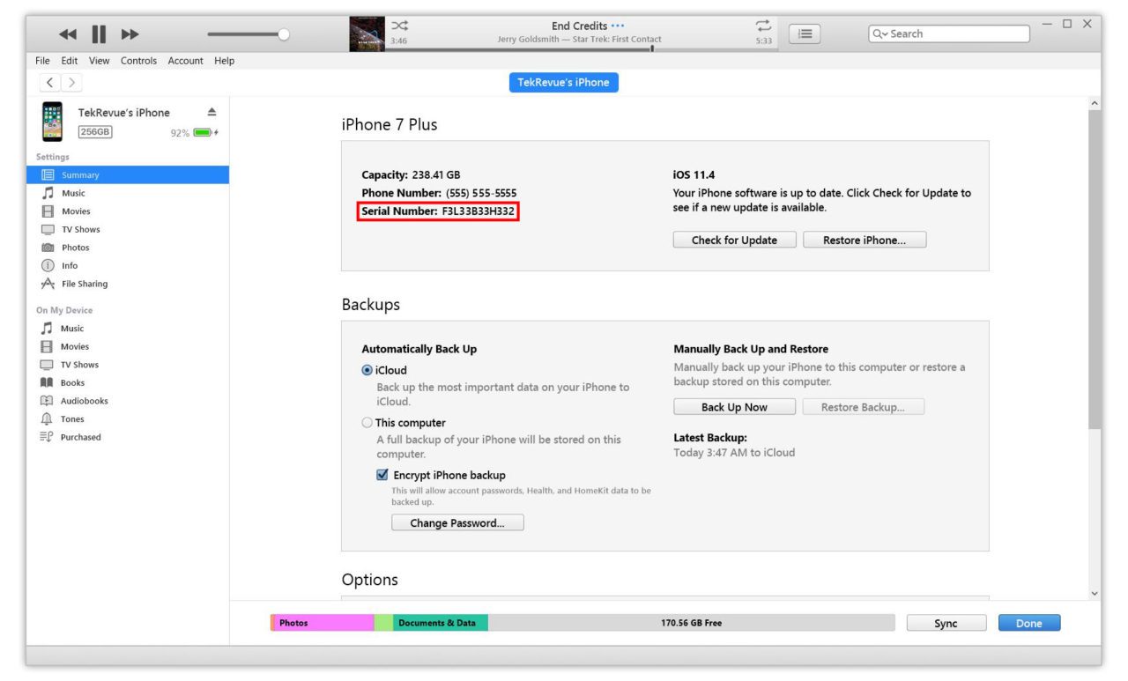This screenshot has height=681, width=1128.
Task: Select This computer backup option
Action: pos(367,422)
